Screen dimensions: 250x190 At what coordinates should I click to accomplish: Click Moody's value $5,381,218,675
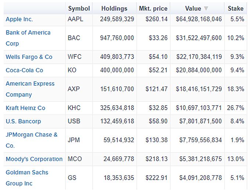coord(201,159)
